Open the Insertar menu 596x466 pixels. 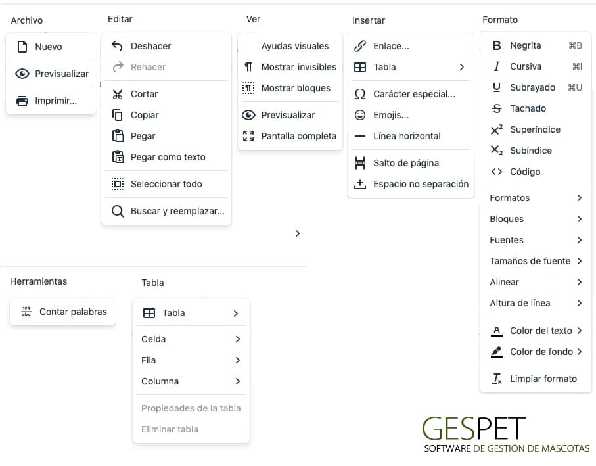369,20
